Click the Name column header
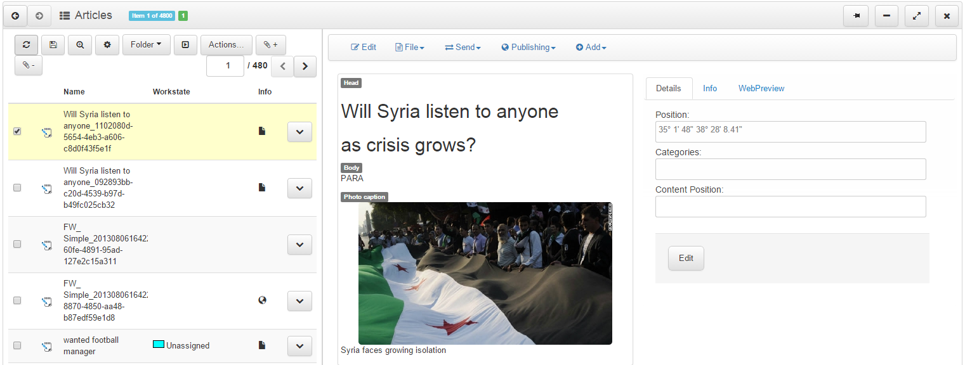 point(74,92)
